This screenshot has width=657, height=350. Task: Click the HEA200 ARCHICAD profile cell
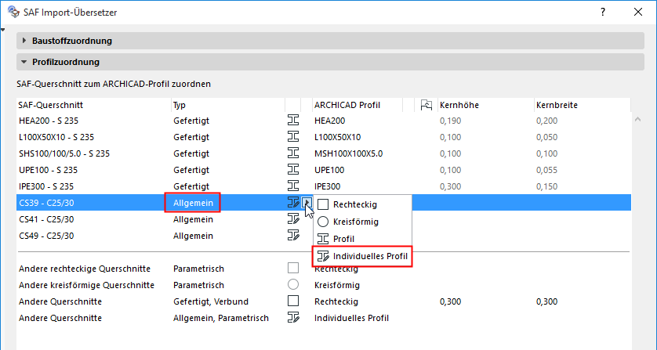tap(330, 121)
